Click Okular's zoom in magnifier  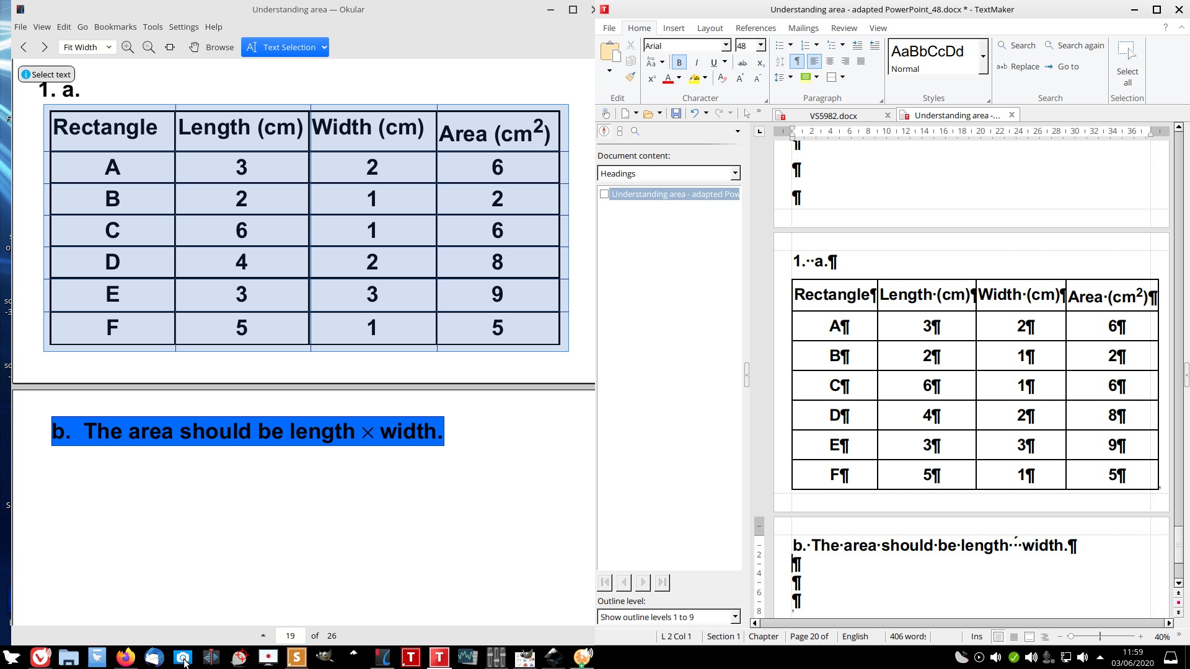point(128,47)
